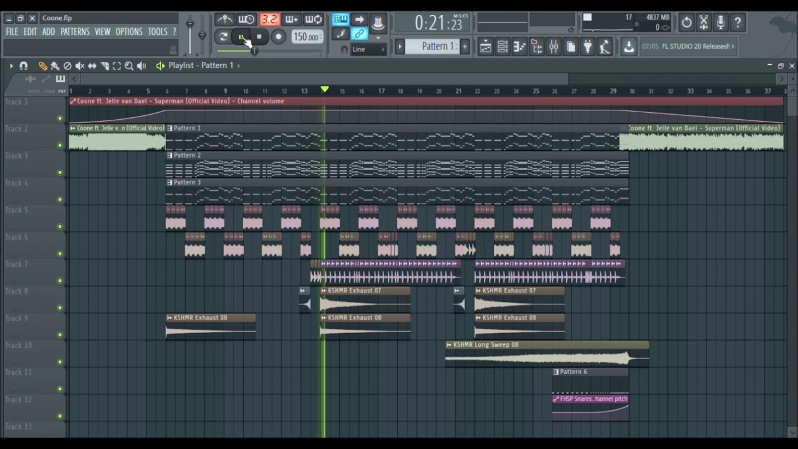The height and width of the screenshot is (449, 798).
Task: Open the Browser view
Action: (536, 47)
